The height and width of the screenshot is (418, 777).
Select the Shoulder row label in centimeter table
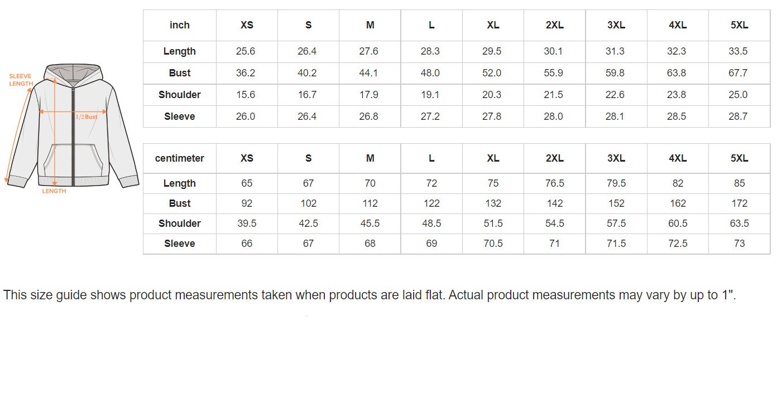pos(180,223)
